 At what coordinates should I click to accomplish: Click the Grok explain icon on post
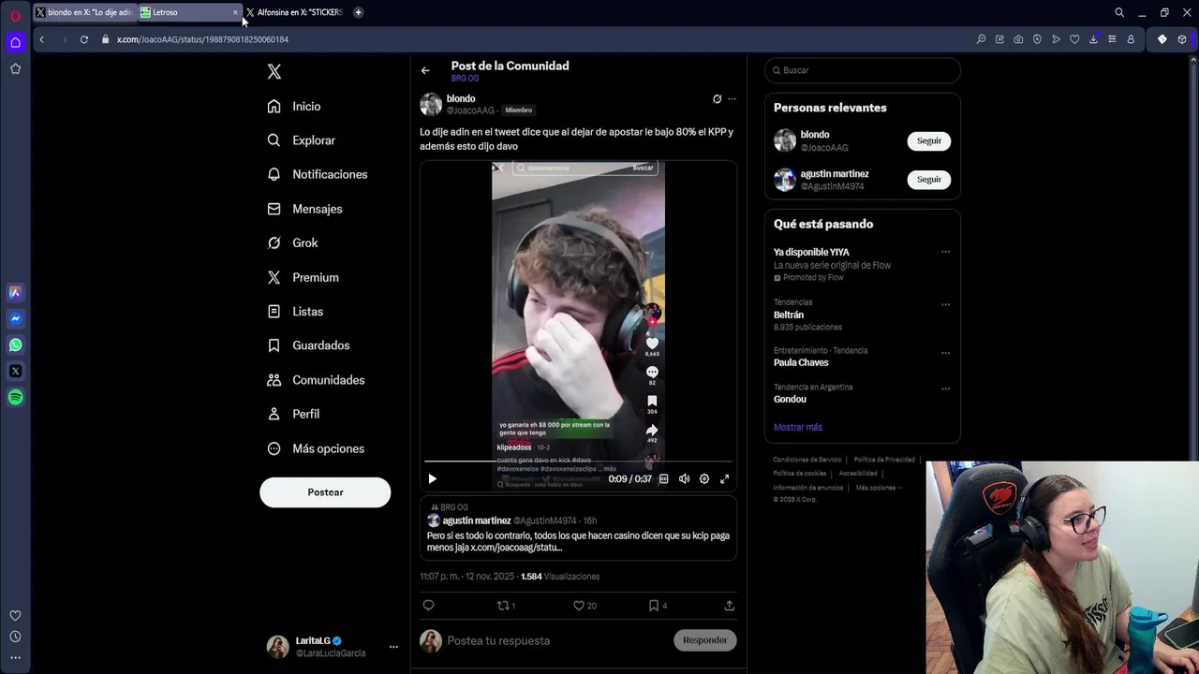point(717,99)
